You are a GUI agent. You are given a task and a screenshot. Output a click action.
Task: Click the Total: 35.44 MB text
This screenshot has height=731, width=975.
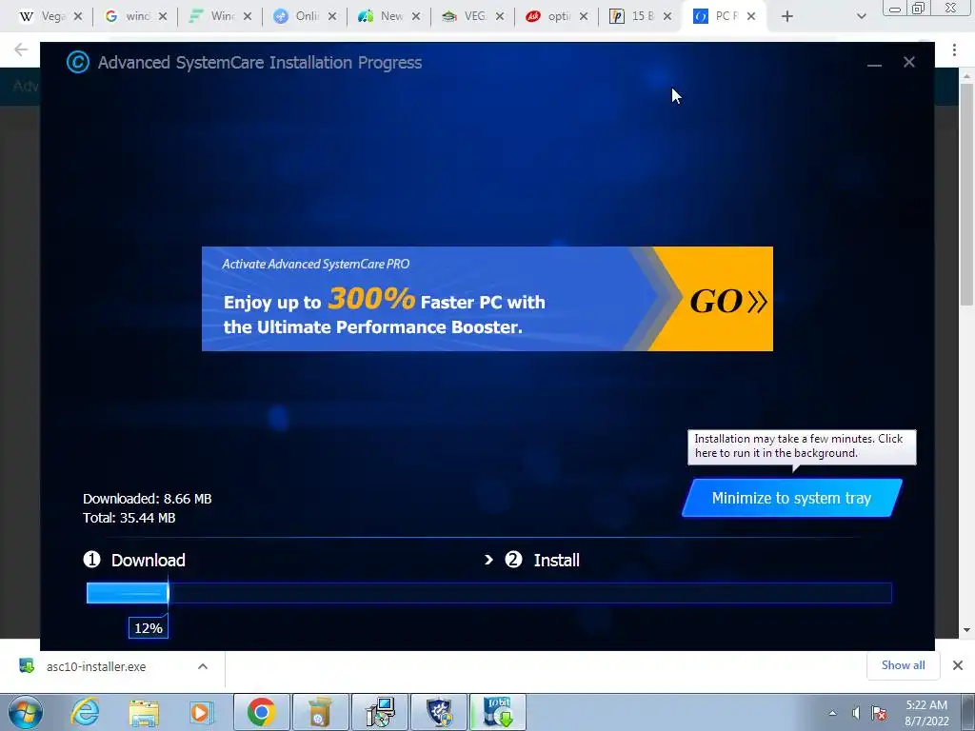pos(129,517)
